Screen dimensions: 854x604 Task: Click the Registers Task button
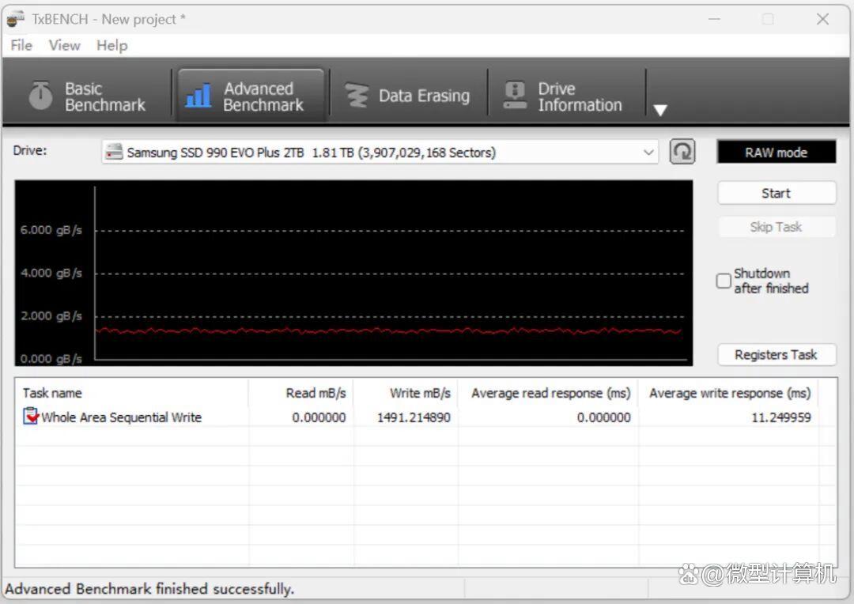tap(776, 355)
